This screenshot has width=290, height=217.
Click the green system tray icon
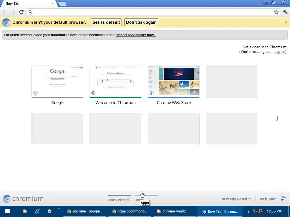point(255,211)
